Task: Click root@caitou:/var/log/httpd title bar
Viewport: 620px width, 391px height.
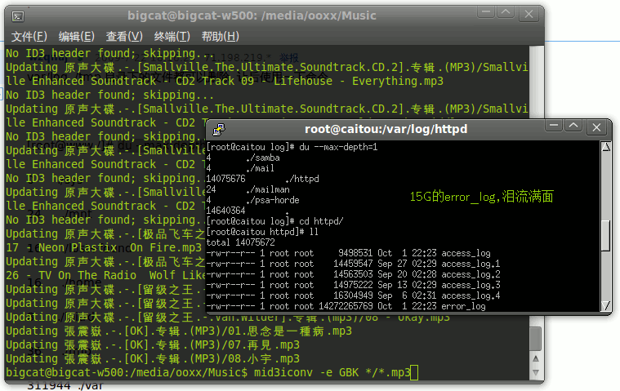Action: (x=386, y=129)
